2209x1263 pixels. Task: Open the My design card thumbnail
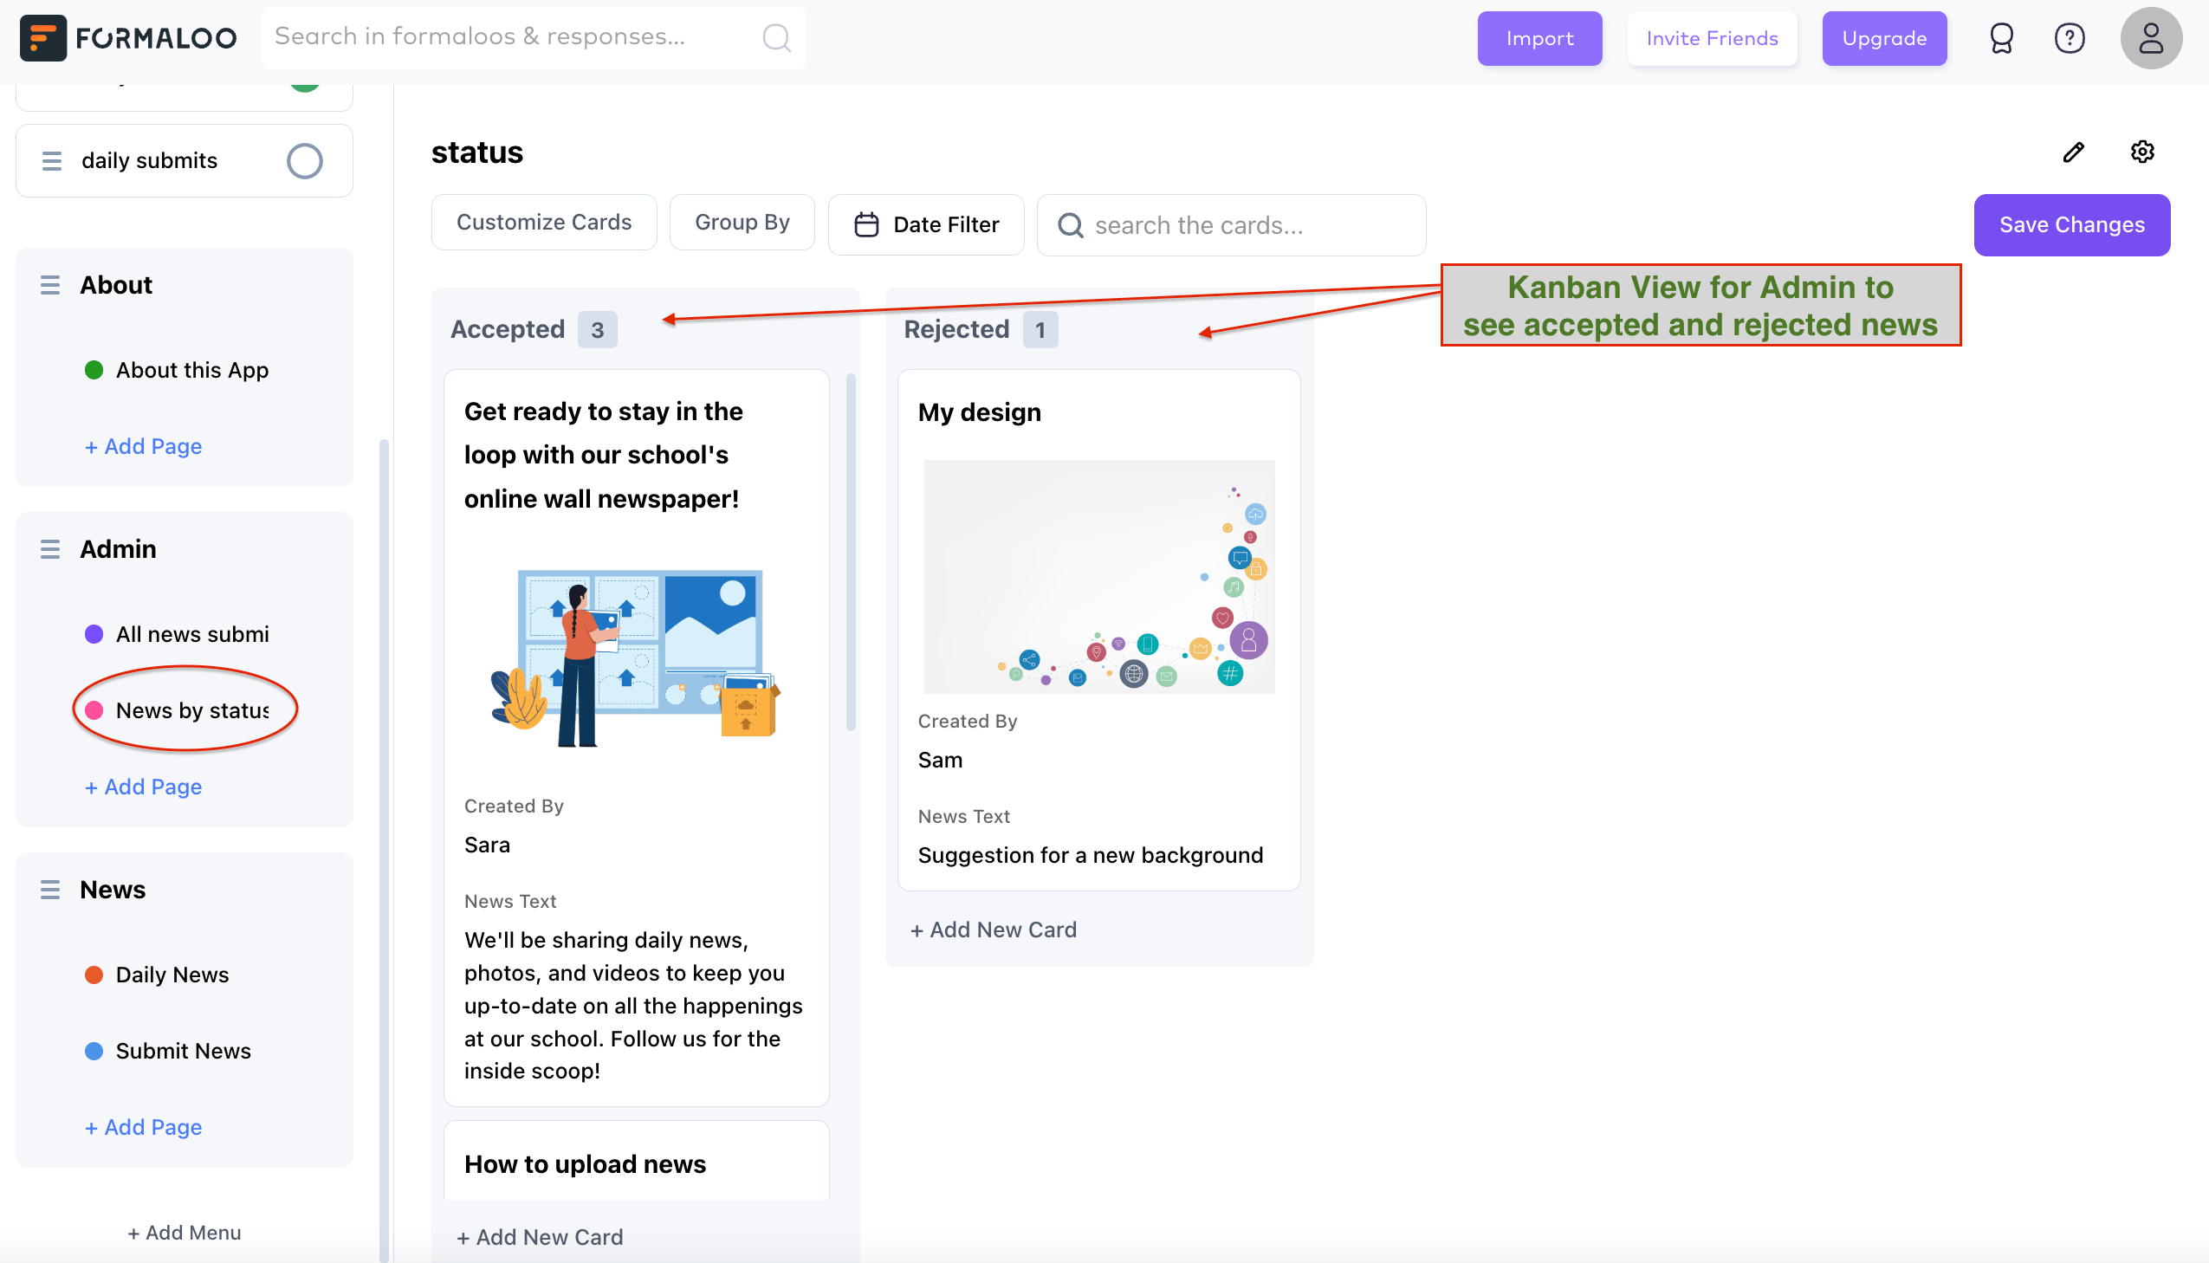click(1098, 577)
